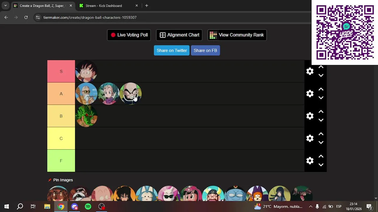Open settings gear for the C tier row

310,138
